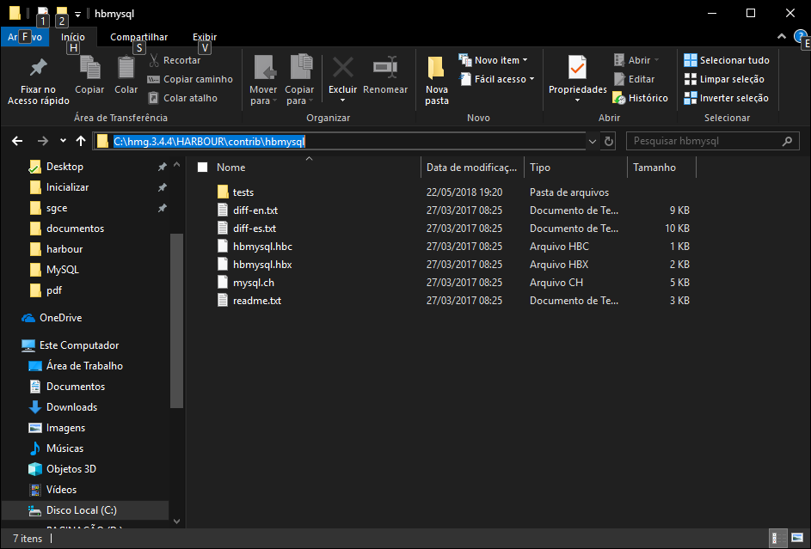This screenshot has width=811, height=549.
Task: Click the Renomear icon
Action: click(384, 68)
